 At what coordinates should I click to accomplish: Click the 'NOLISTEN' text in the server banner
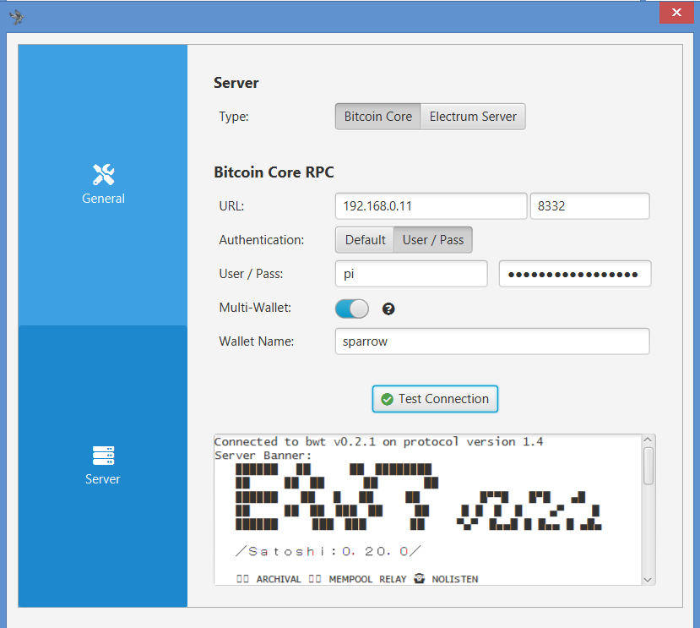[x=455, y=579]
